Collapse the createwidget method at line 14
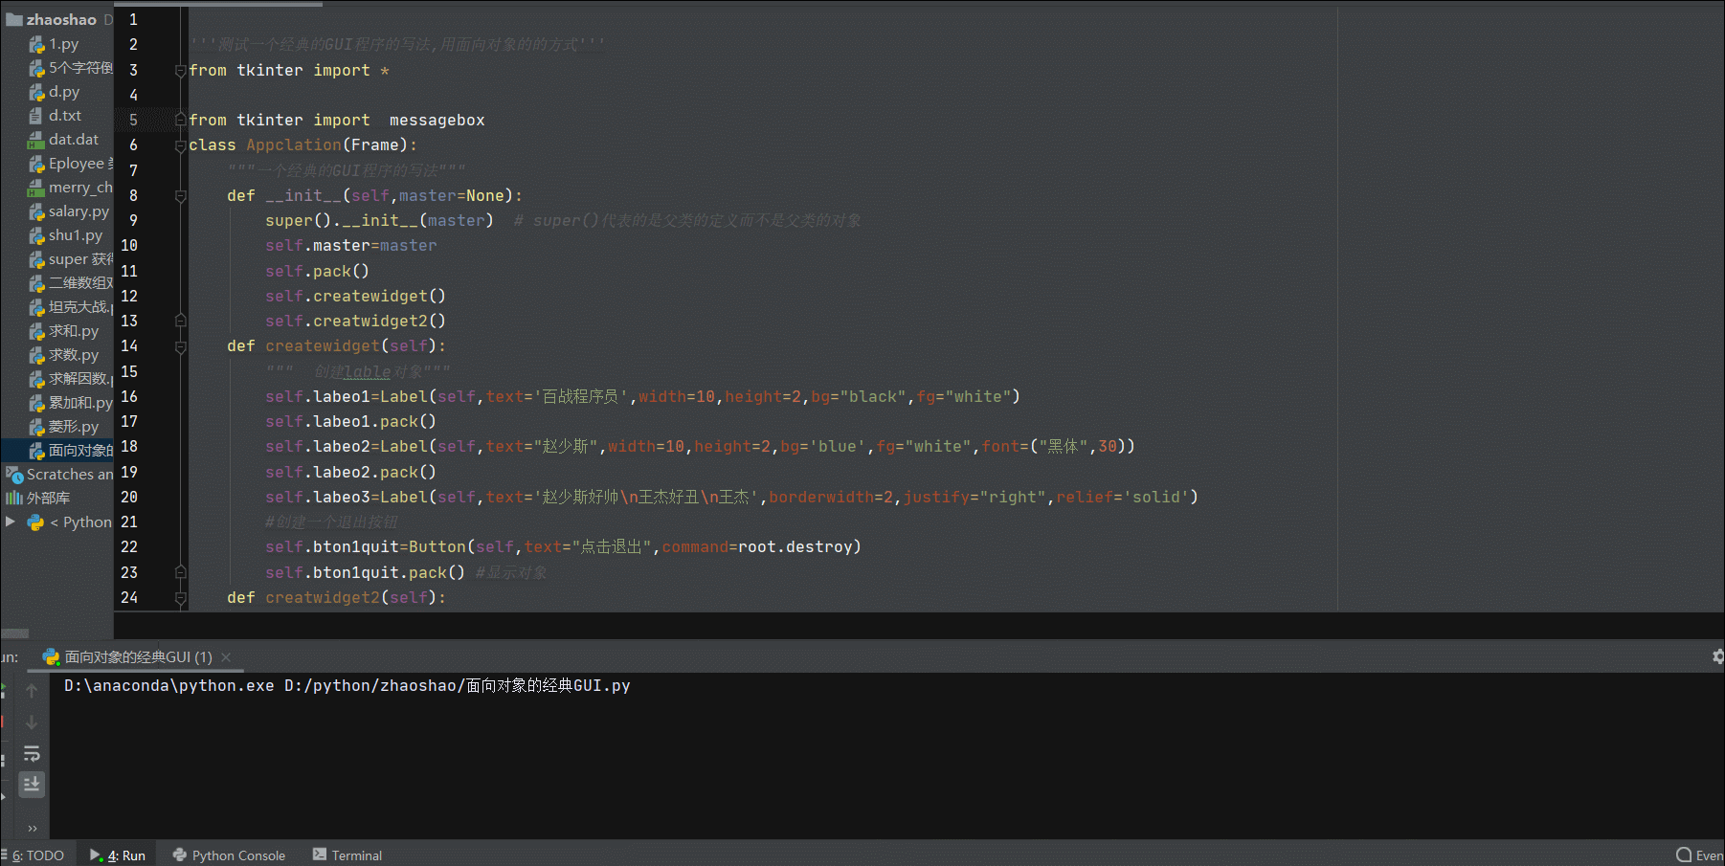 [180, 346]
